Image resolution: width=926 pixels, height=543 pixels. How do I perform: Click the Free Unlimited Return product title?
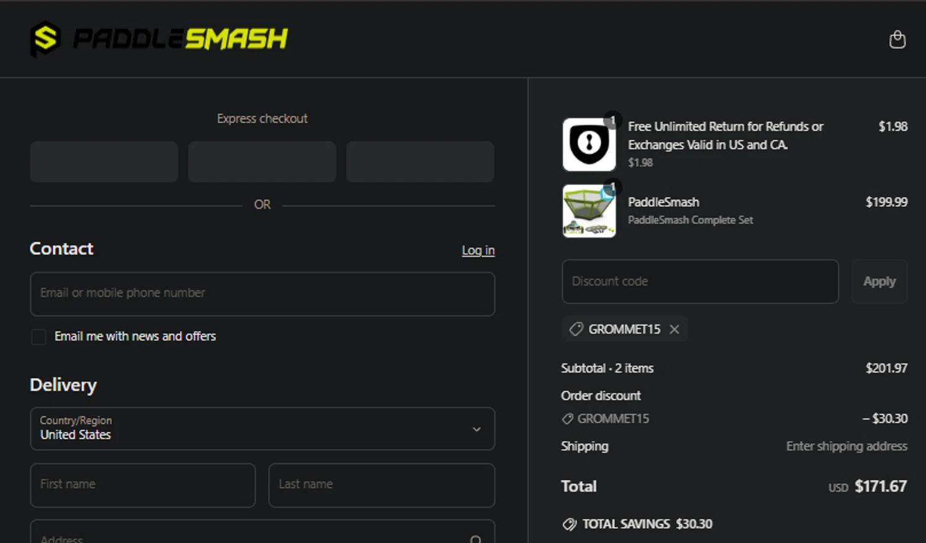pyautogui.click(x=725, y=135)
